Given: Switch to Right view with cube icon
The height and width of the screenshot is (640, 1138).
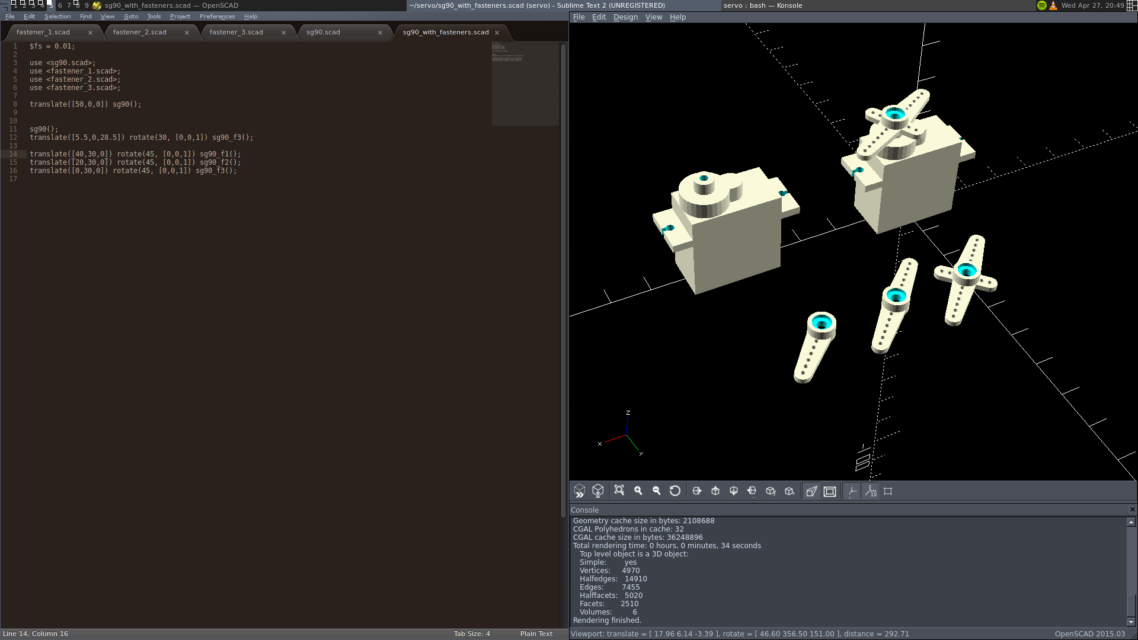Looking at the screenshot, I should pos(697,491).
